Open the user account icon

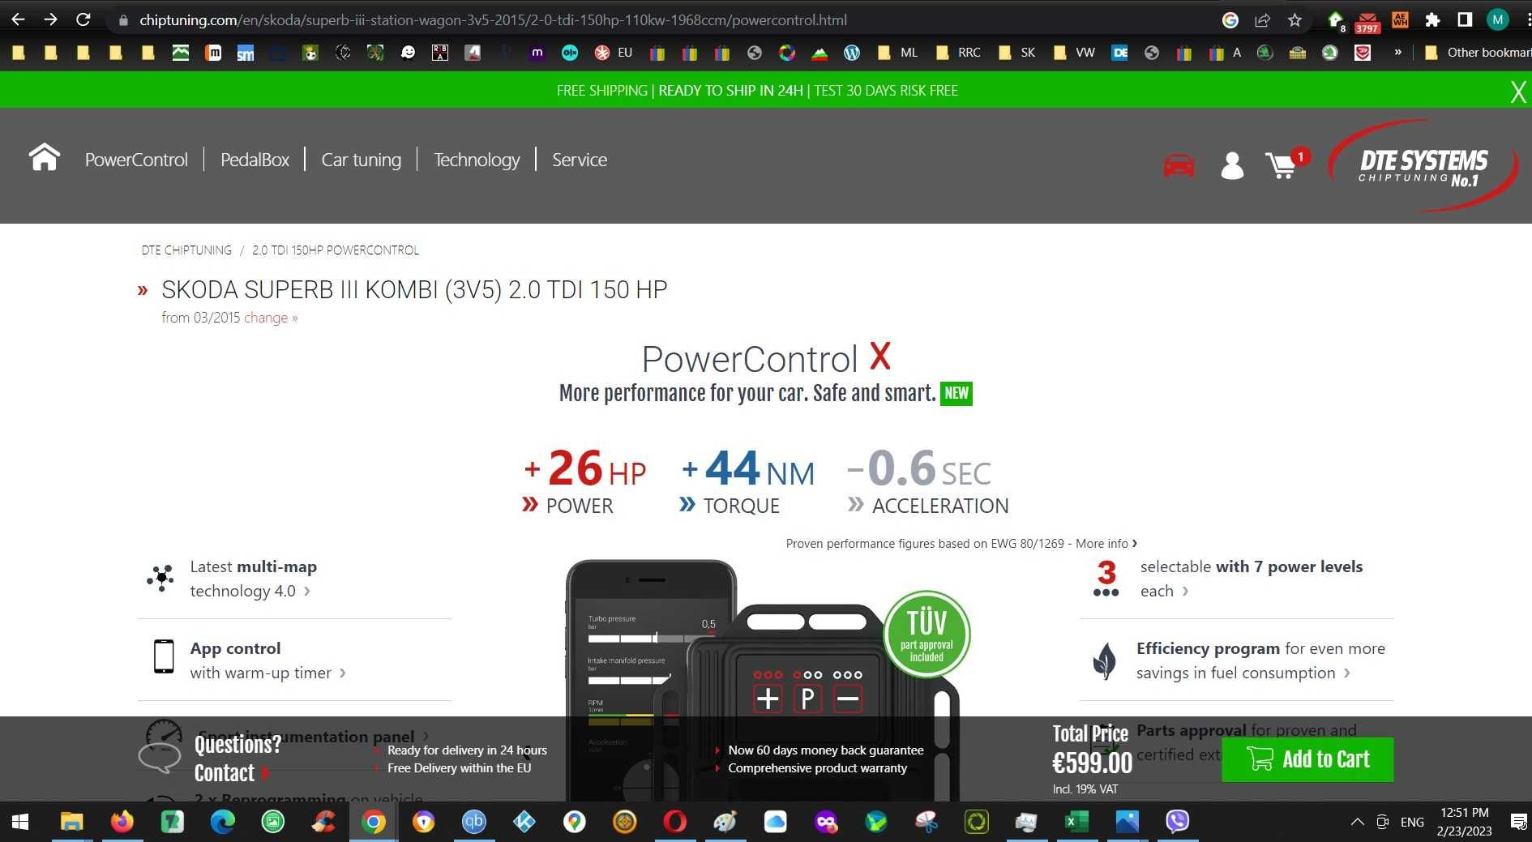(x=1232, y=165)
